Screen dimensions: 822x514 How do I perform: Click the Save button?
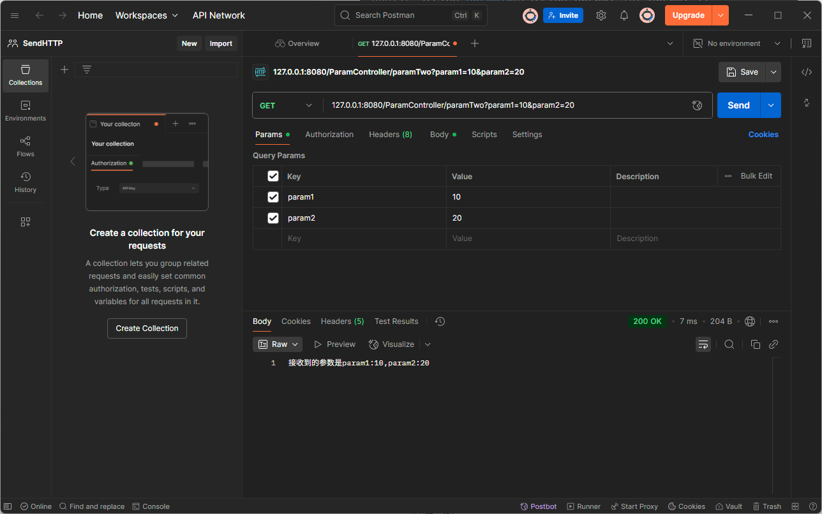(x=742, y=72)
